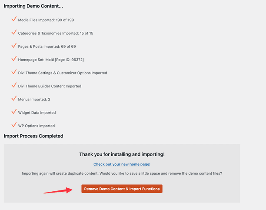This screenshot has height=210, width=266.
Task: Click Remove Demo Content & Import Functions button
Action: [x=122, y=189]
